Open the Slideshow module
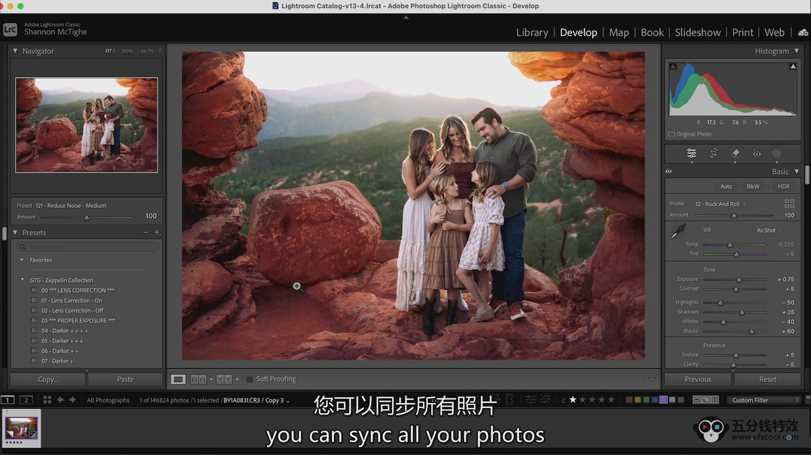The height and width of the screenshot is (455, 811). pyautogui.click(x=697, y=32)
